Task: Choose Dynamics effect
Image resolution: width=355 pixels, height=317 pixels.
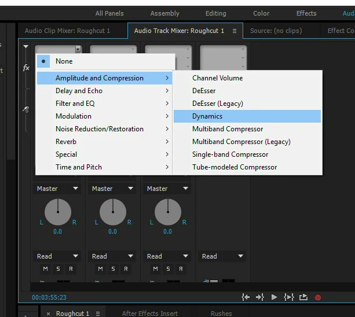Action: (247, 116)
